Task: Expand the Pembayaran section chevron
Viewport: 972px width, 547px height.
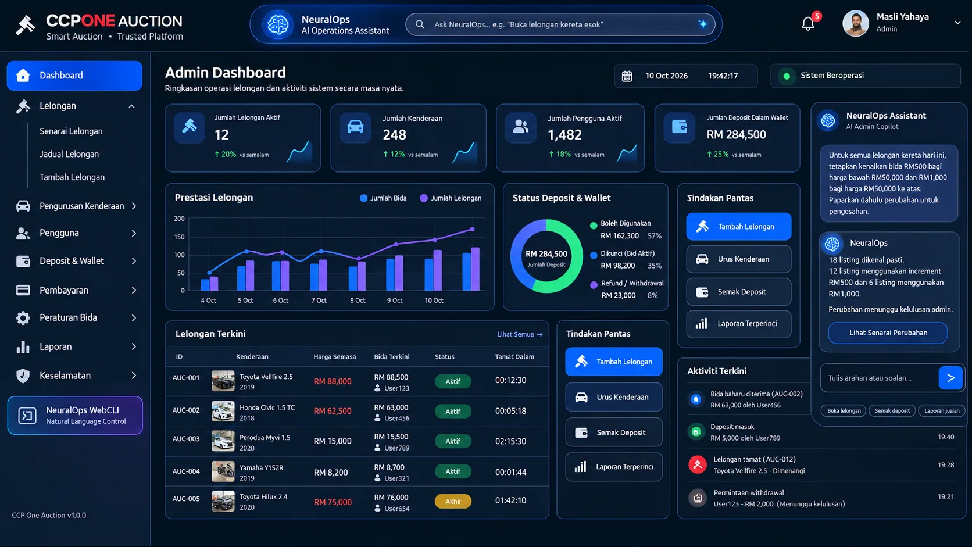Action: tap(134, 290)
